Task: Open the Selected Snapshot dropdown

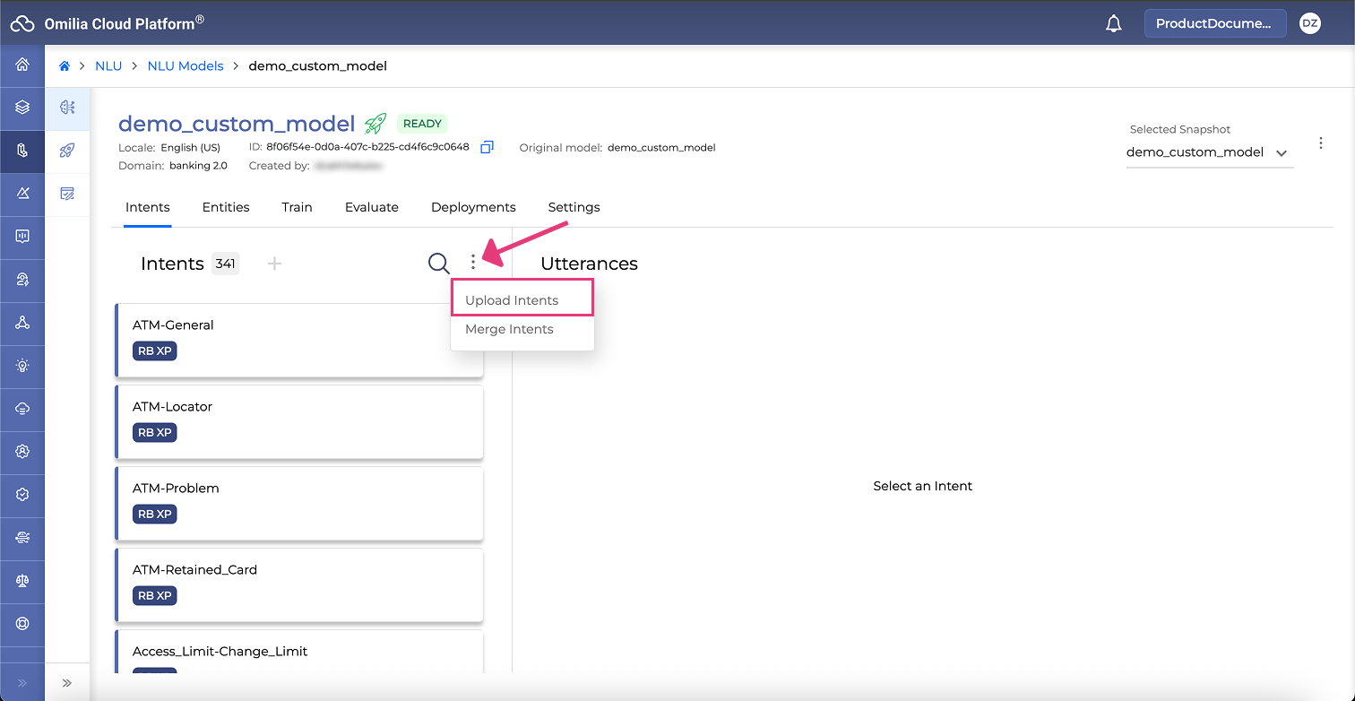Action: 1208,152
